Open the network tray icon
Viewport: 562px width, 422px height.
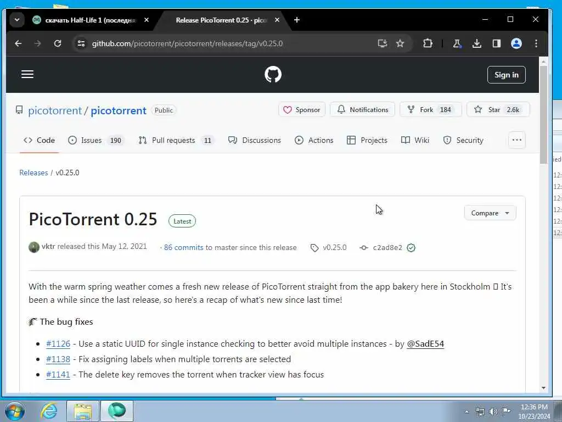pos(480,412)
